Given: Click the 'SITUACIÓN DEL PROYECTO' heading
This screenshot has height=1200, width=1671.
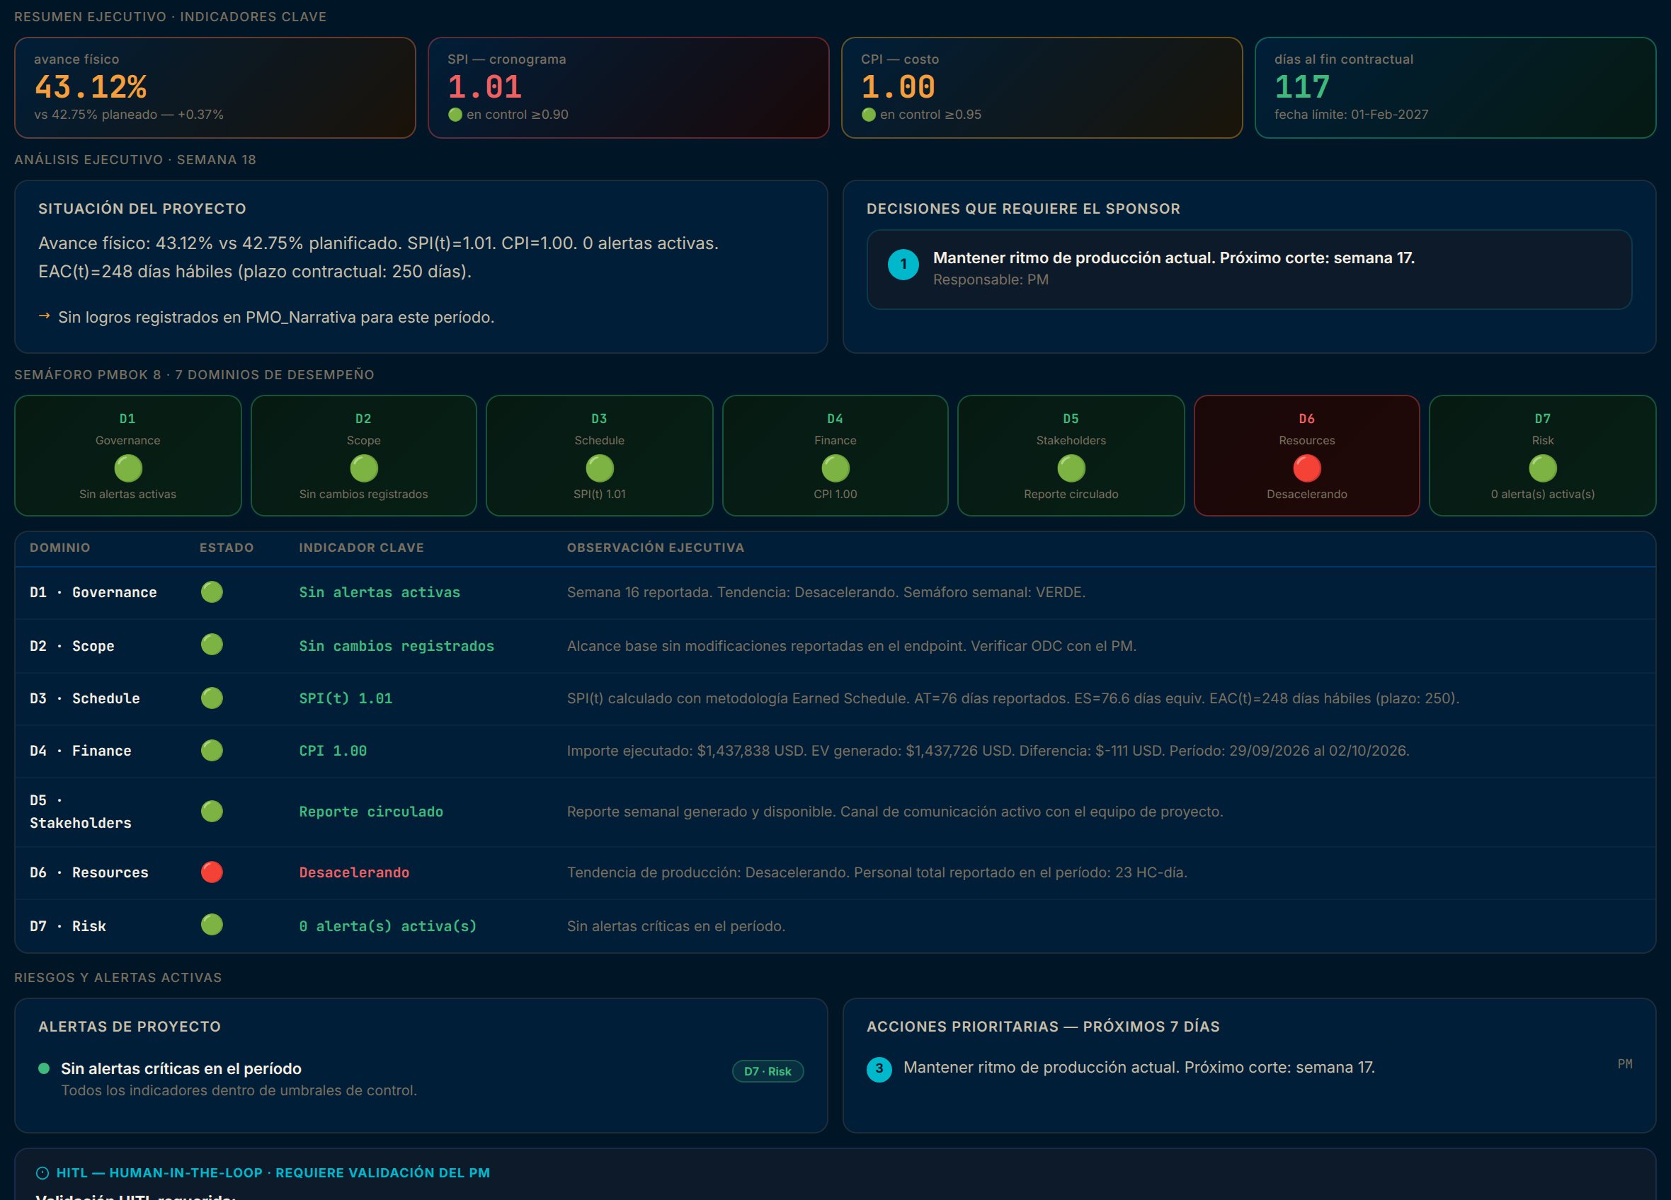Looking at the screenshot, I should (x=142, y=208).
